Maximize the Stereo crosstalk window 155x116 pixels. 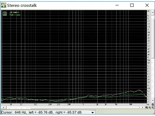pyautogui.click(x=132, y=5)
